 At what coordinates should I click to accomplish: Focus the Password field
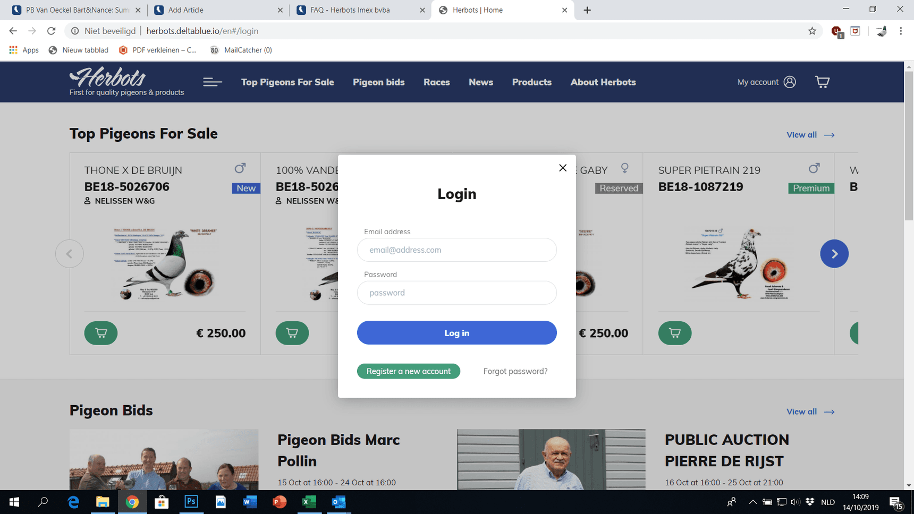coord(457,293)
